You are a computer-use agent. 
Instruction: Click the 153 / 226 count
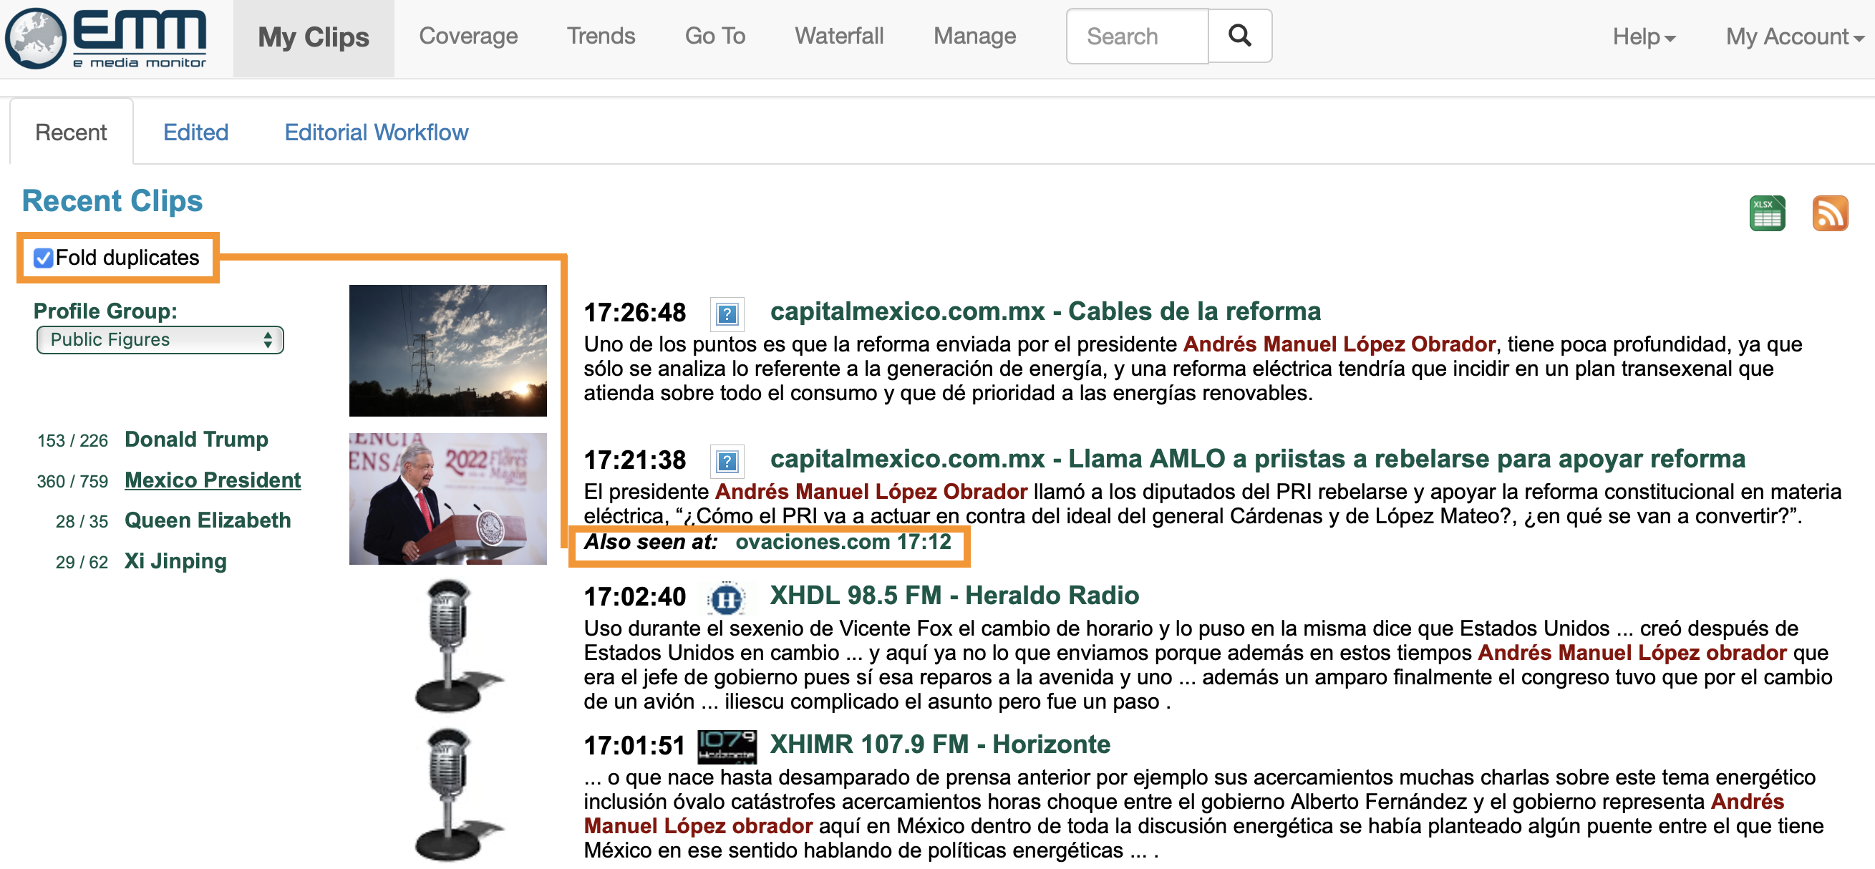tap(72, 441)
